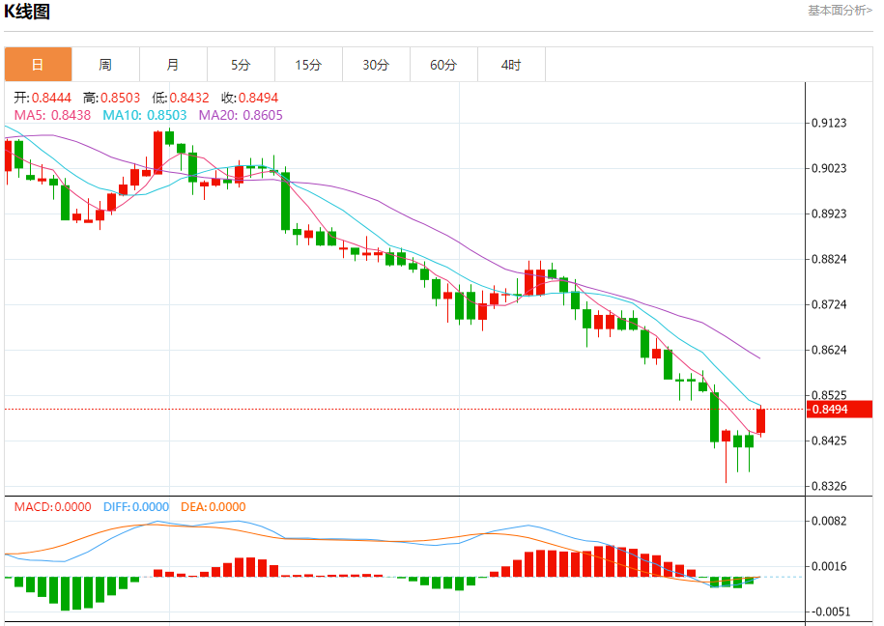Image resolution: width=884 pixels, height=626 pixels.
Task: Click the 低:0.8432 low price value
Action: coord(181,99)
